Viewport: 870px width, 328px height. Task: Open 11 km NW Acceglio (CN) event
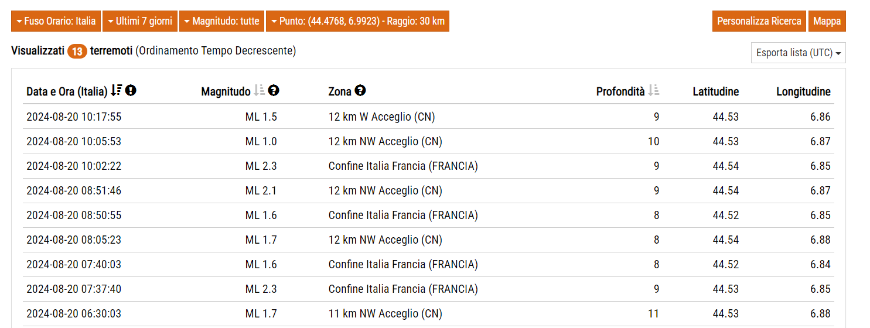428,313
